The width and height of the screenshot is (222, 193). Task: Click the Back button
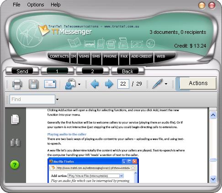[x=127, y=71]
